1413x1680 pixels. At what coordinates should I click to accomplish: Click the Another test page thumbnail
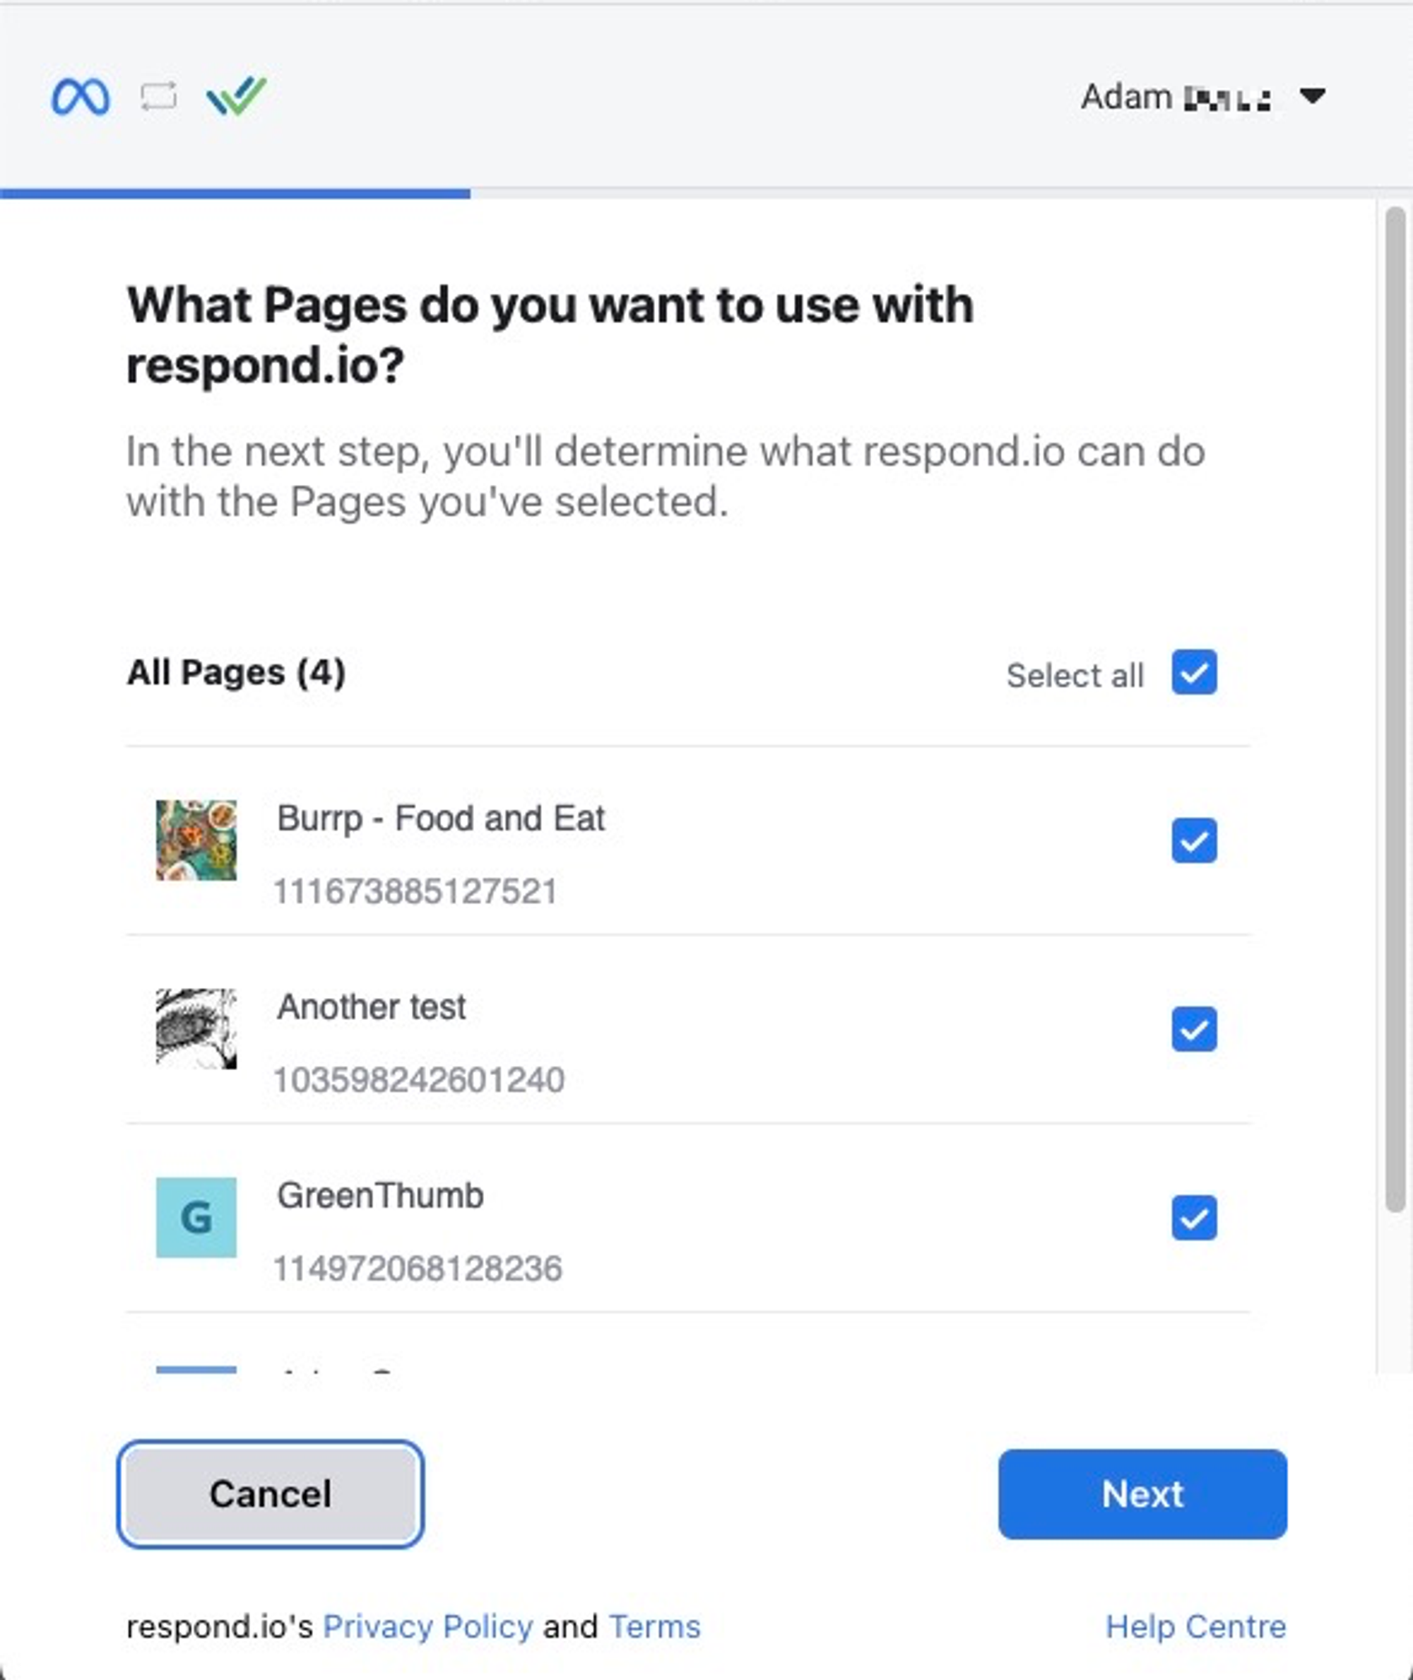click(196, 1028)
